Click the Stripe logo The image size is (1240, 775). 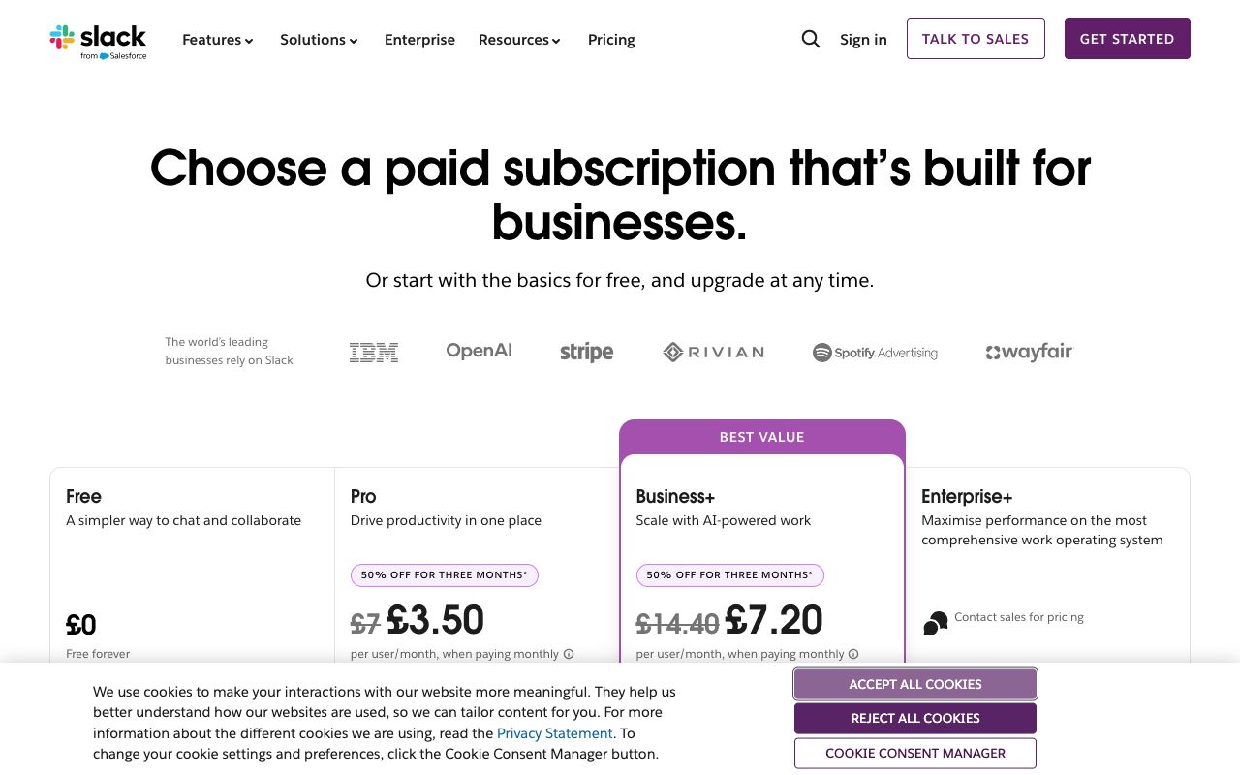586,353
